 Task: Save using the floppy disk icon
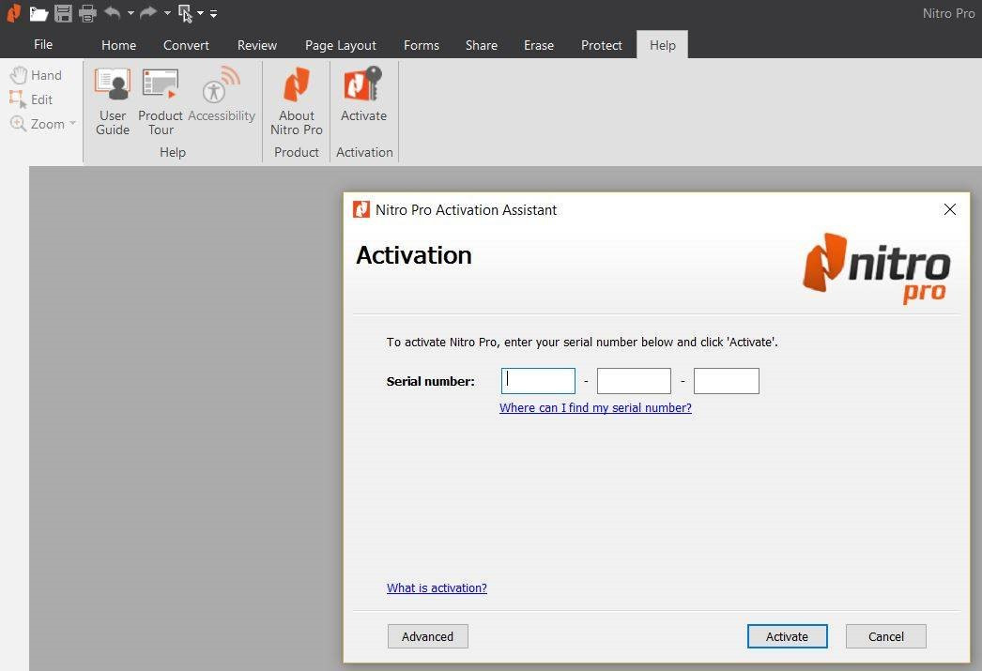(63, 13)
